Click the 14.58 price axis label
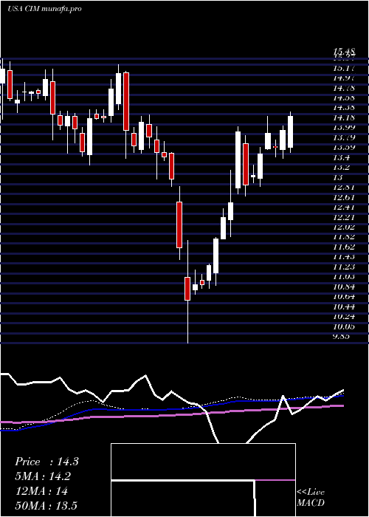This screenshot has width=369, height=517. (x=344, y=98)
